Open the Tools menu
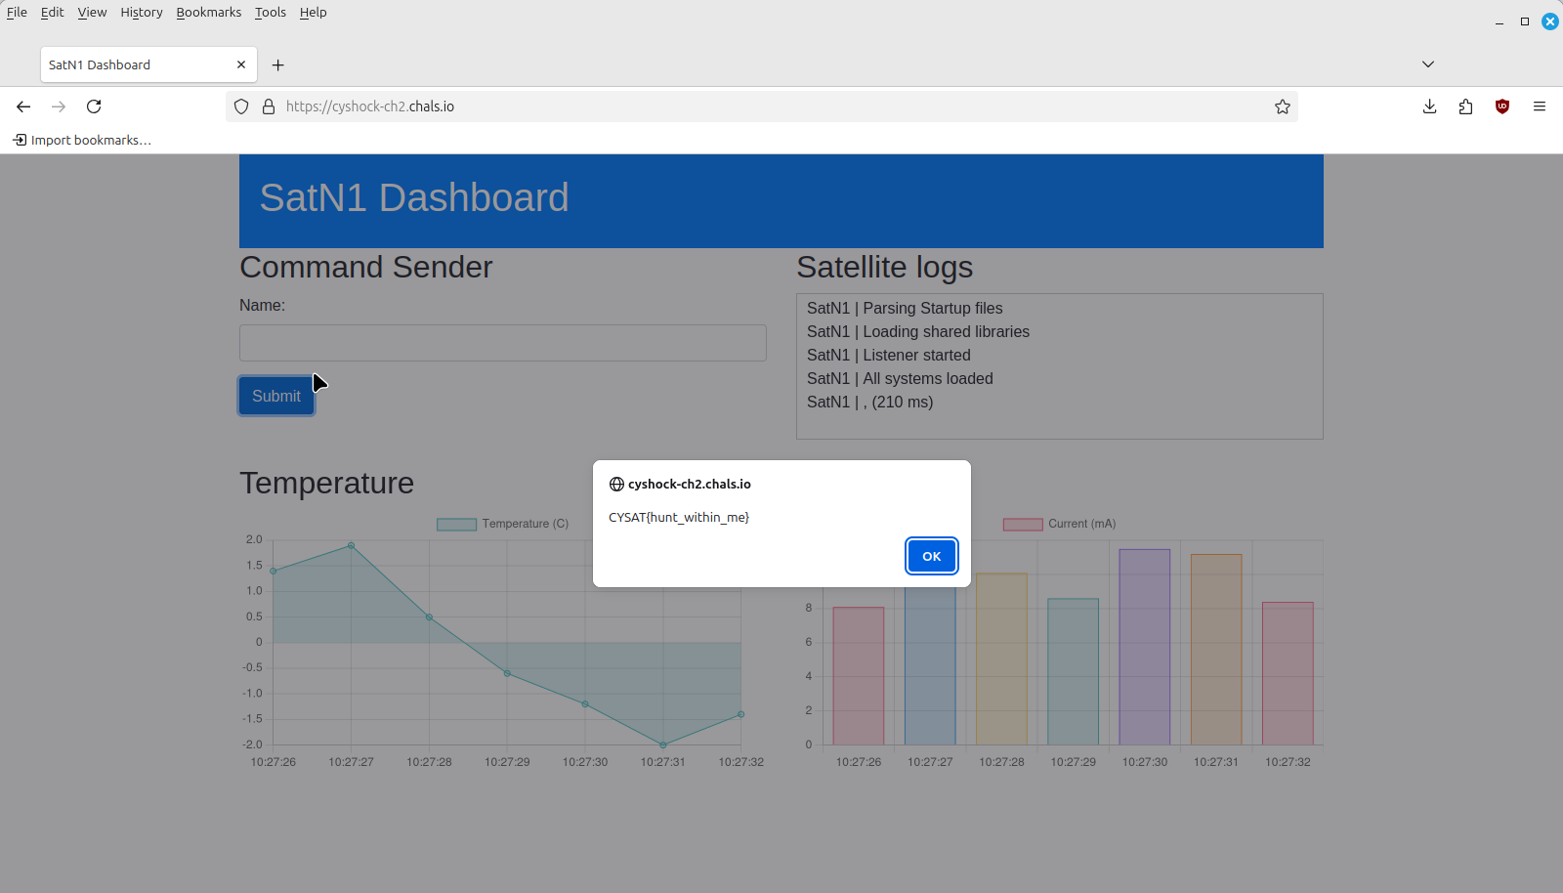 pyautogui.click(x=270, y=12)
